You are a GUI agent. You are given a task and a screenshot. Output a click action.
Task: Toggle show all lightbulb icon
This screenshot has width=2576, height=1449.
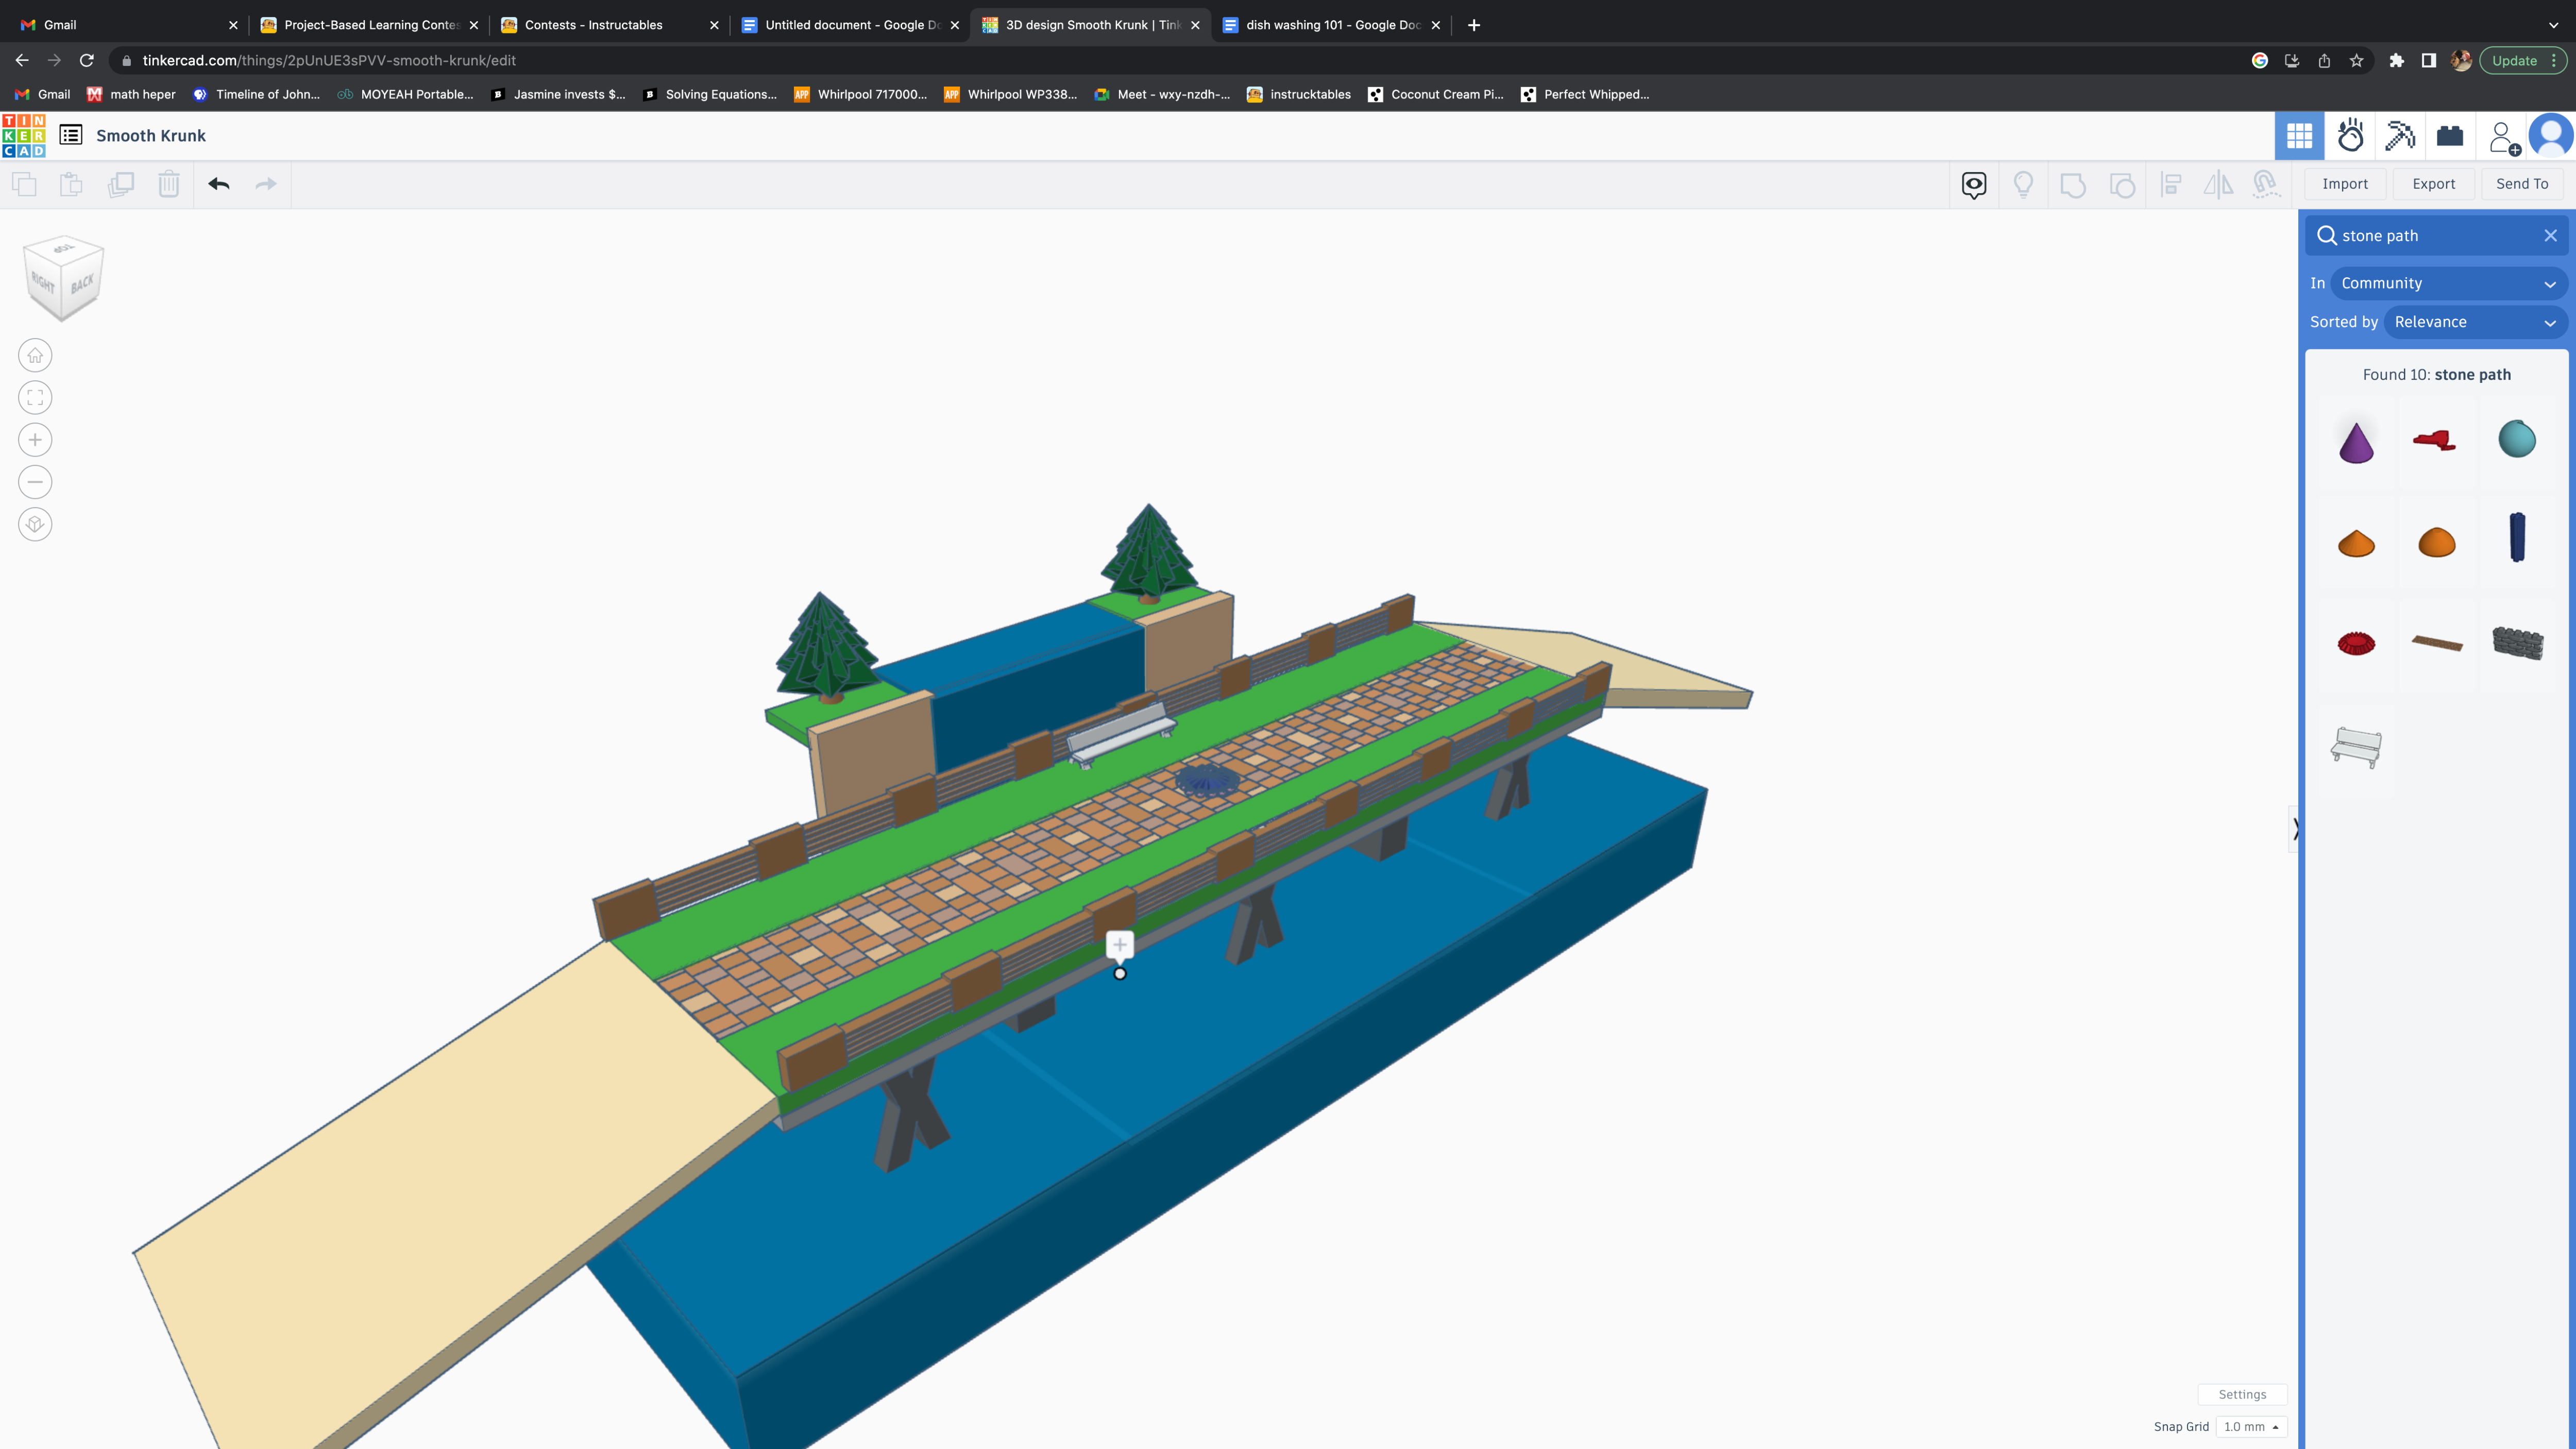coord(2023,184)
